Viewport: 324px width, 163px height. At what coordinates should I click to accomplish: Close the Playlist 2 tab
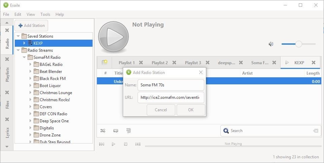[174, 63]
